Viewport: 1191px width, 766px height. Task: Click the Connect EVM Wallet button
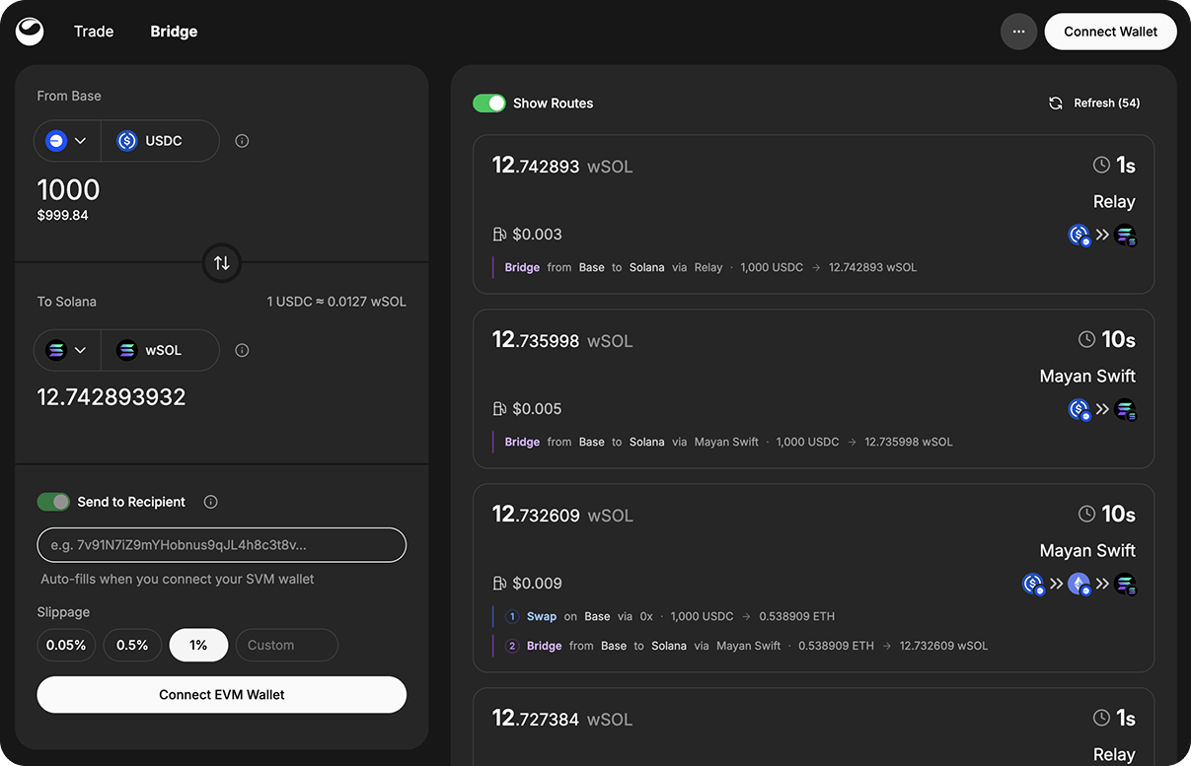(x=222, y=695)
